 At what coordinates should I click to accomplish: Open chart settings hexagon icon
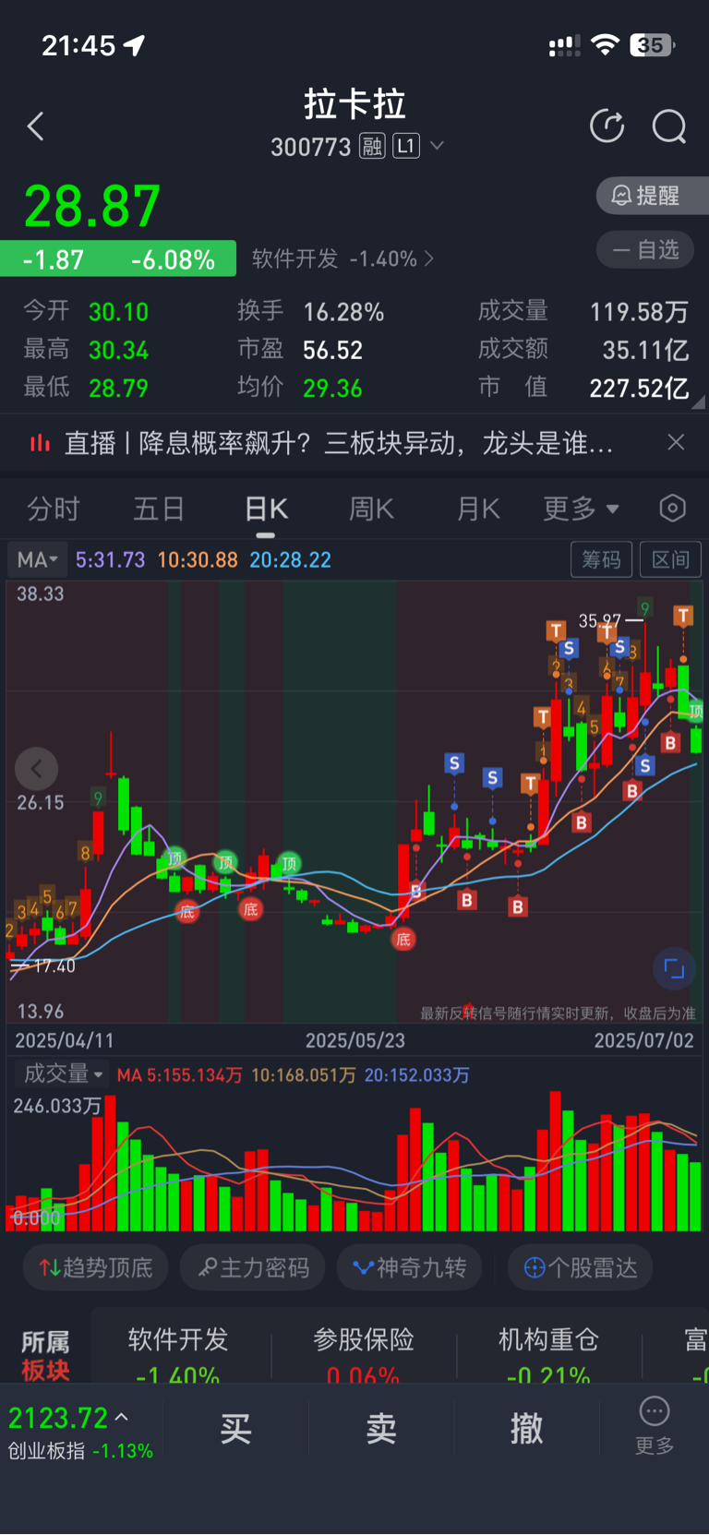673,508
